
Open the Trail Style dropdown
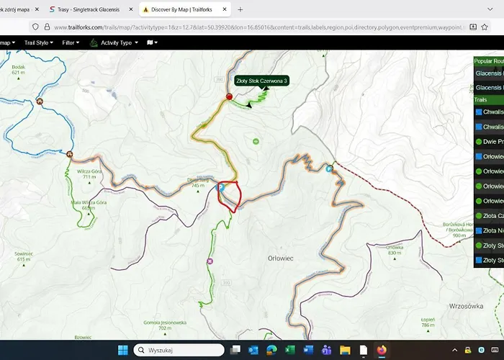point(40,42)
